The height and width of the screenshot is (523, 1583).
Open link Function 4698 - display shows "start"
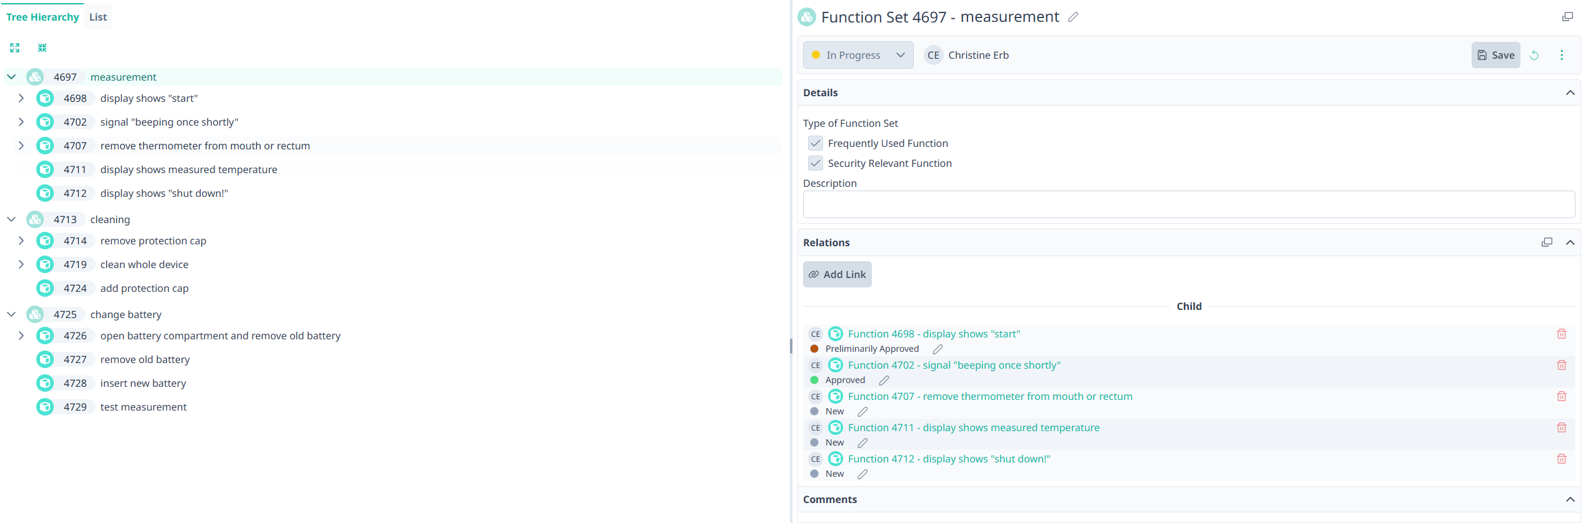click(x=934, y=334)
